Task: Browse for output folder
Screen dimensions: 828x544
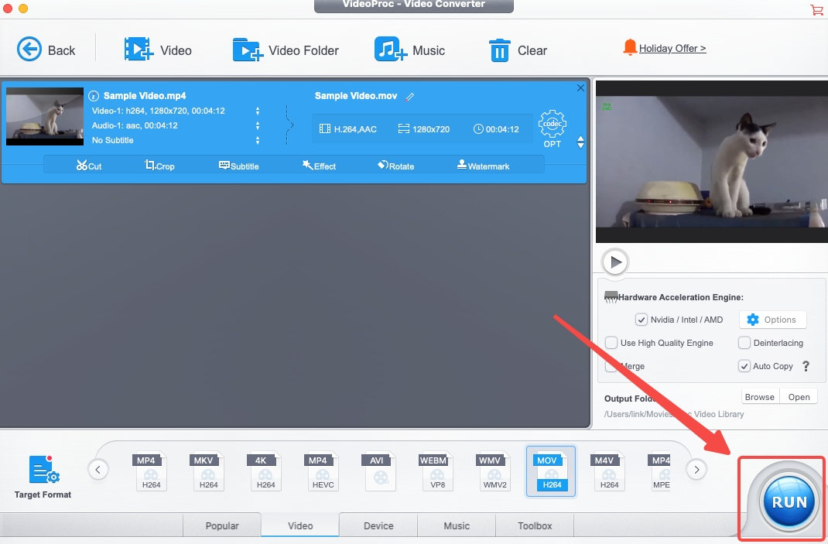Action: point(759,397)
